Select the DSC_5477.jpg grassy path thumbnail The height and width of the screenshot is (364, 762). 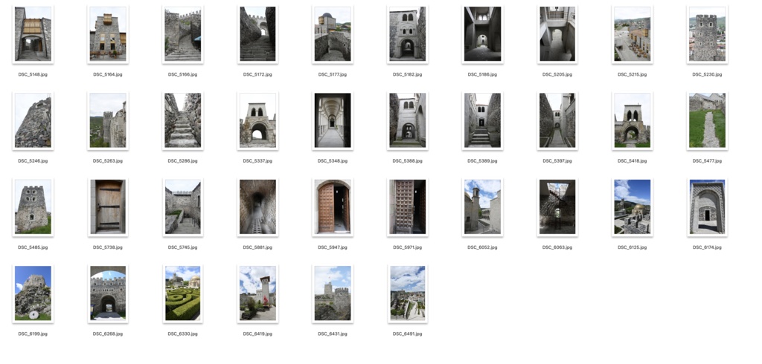coord(707,120)
